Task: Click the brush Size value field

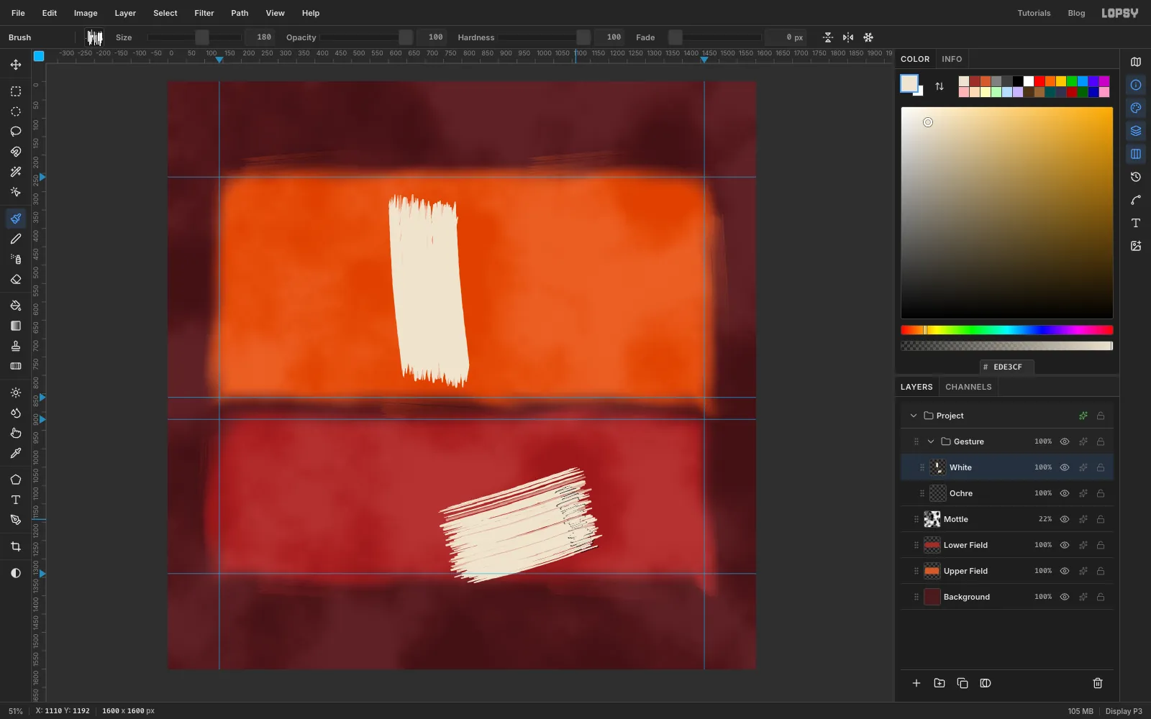Action: click(x=260, y=37)
